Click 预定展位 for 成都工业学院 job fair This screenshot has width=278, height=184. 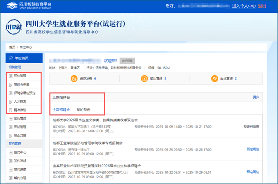pyautogui.click(x=253, y=149)
